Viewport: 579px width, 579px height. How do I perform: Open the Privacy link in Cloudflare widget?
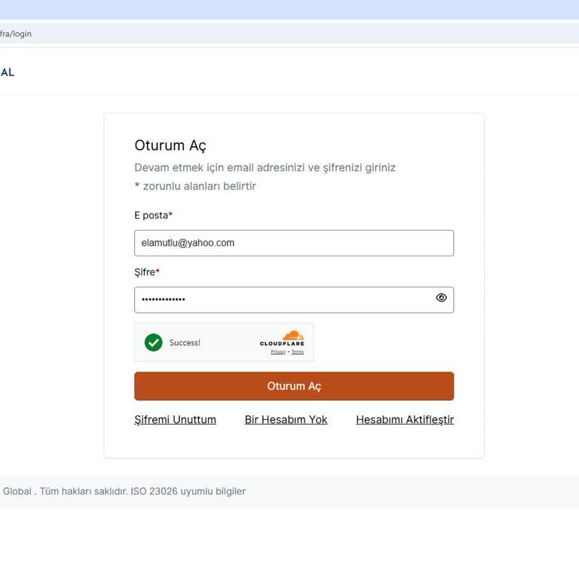[x=278, y=352]
